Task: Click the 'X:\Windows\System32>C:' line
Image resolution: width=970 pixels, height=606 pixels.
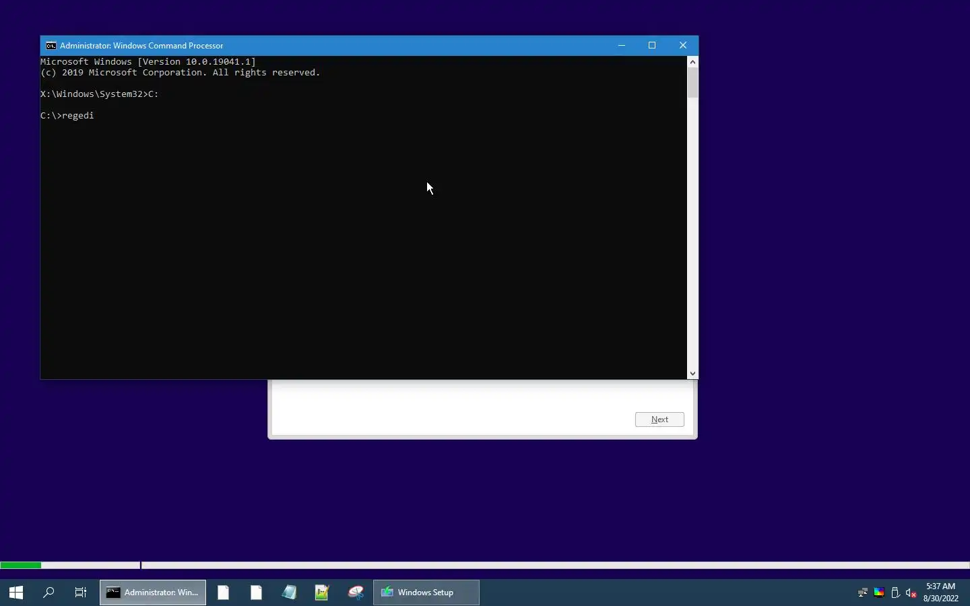Action: [x=100, y=94]
